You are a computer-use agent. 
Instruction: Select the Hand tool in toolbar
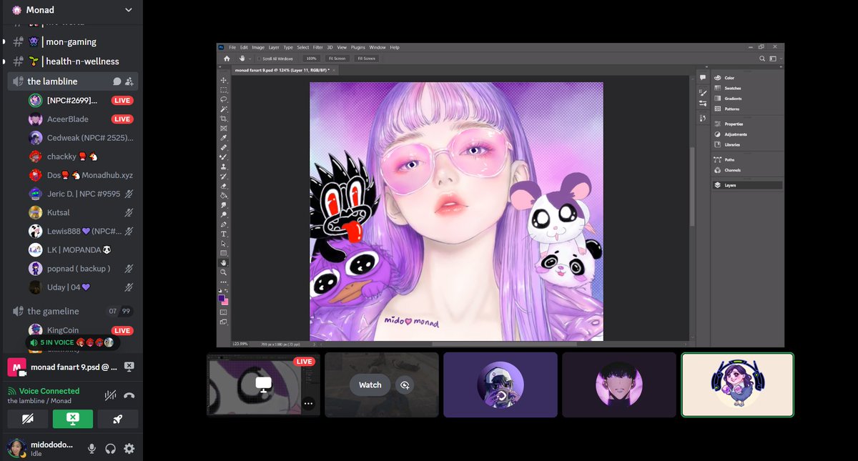click(x=224, y=262)
